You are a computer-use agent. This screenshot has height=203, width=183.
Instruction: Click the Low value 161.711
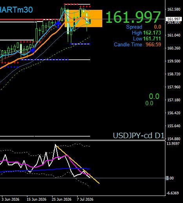pyautogui.click(x=152, y=38)
